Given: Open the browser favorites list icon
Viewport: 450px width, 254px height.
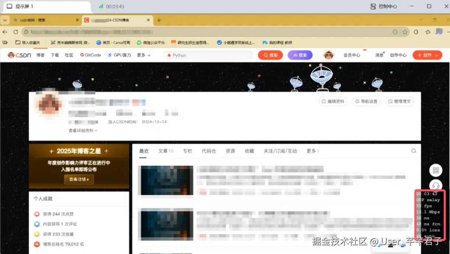Looking at the screenshot, I should click(x=428, y=32).
